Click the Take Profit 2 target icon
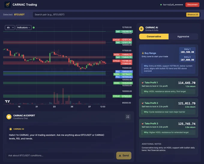The height and width of the screenshot is (164, 204). coord(143,103)
